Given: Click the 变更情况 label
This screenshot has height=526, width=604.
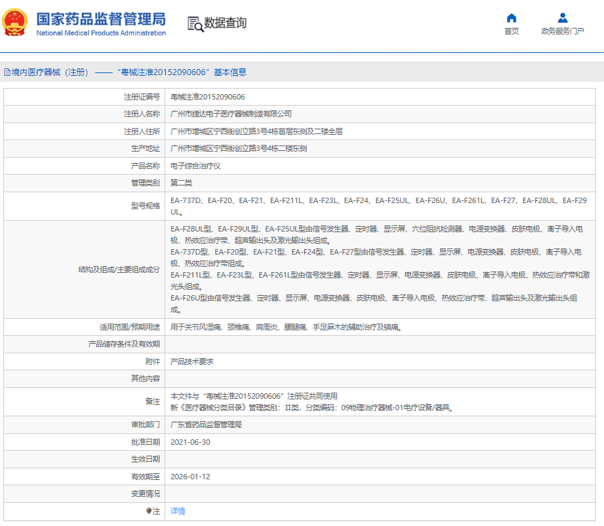Looking at the screenshot, I should (146, 494).
